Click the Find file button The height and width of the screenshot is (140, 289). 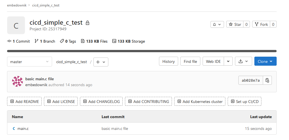tap(190, 61)
